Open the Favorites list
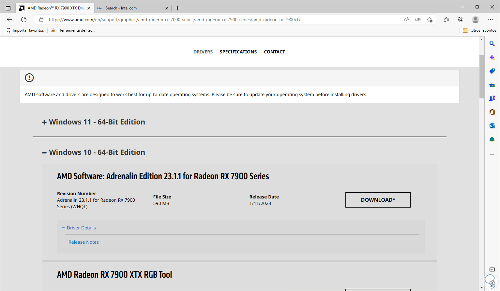This screenshot has height=291, width=500. tap(446, 20)
